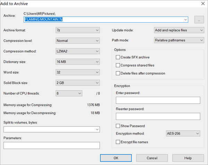Confirm with the OK button
208x165 pixels.
tap(116, 158)
